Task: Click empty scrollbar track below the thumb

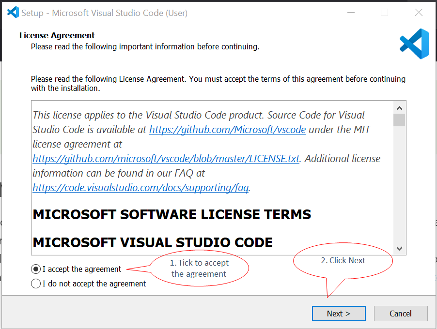Action: click(x=399, y=194)
